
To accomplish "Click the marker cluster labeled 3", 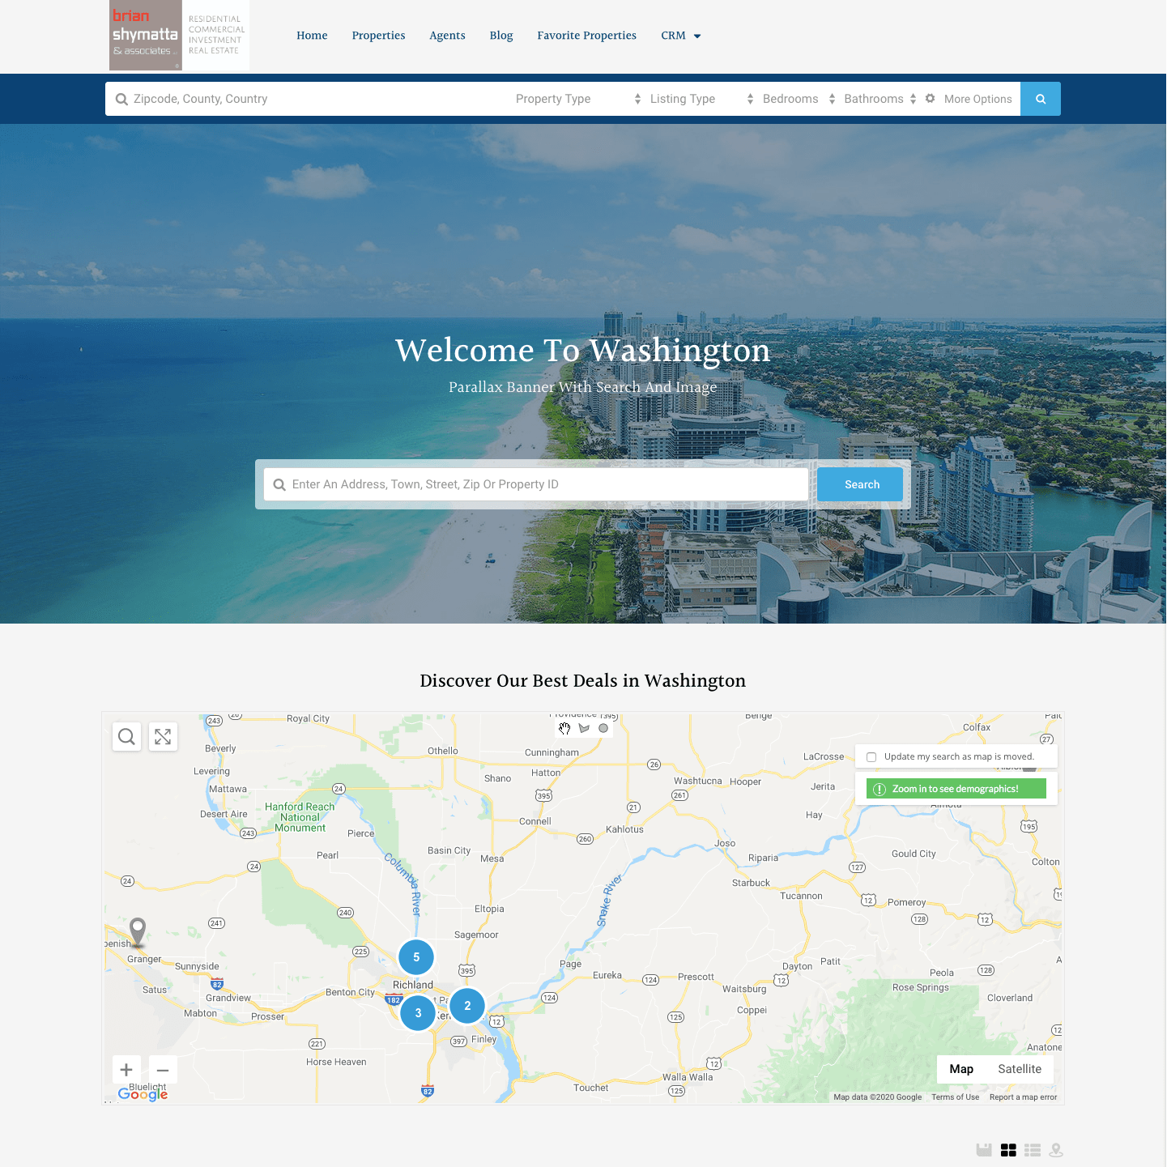I will 418,1013.
